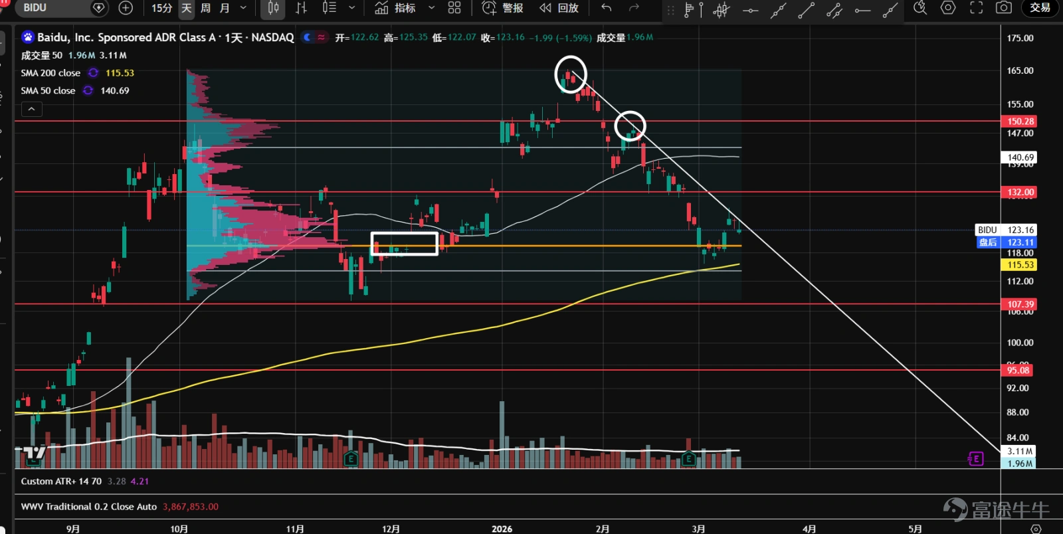Viewport: 1063px width, 534px height.
Task: Expand the chart style dropdown
Action: tap(351, 8)
